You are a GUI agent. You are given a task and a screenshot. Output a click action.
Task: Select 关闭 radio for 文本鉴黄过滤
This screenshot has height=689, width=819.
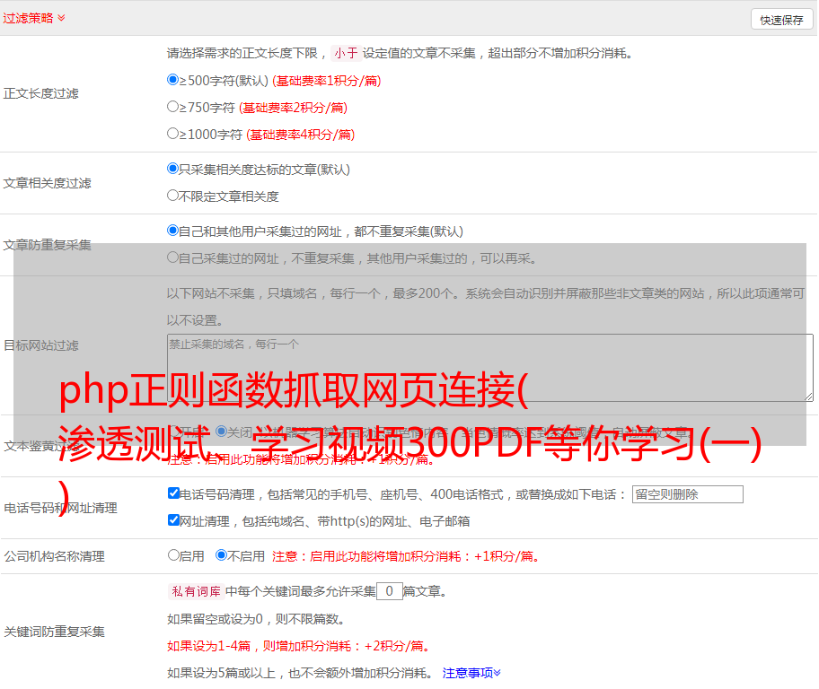pos(221,432)
